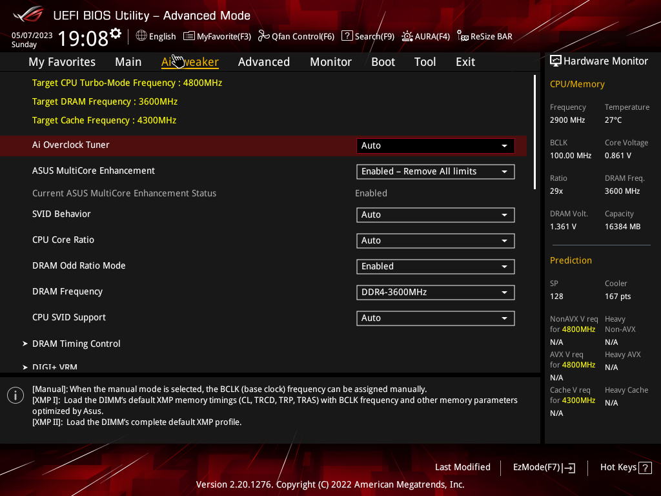Screen dimensions: 661x496
Task: Select the CPU SVID Support label
Action: coord(69,318)
